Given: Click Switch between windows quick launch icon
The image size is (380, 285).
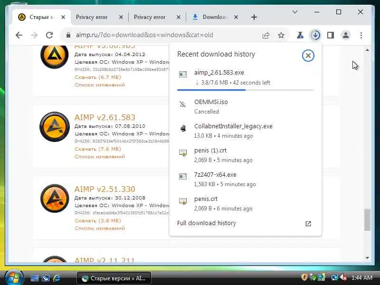Looking at the screenshot, I should (46, 278).
